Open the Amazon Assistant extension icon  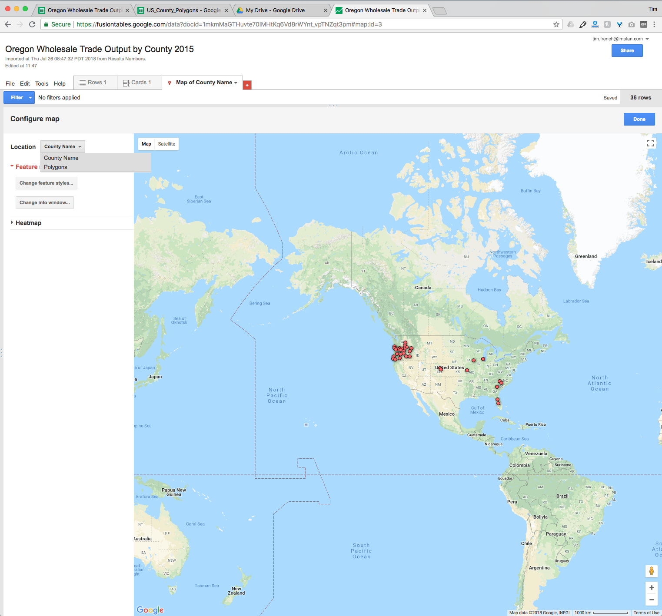595,24
